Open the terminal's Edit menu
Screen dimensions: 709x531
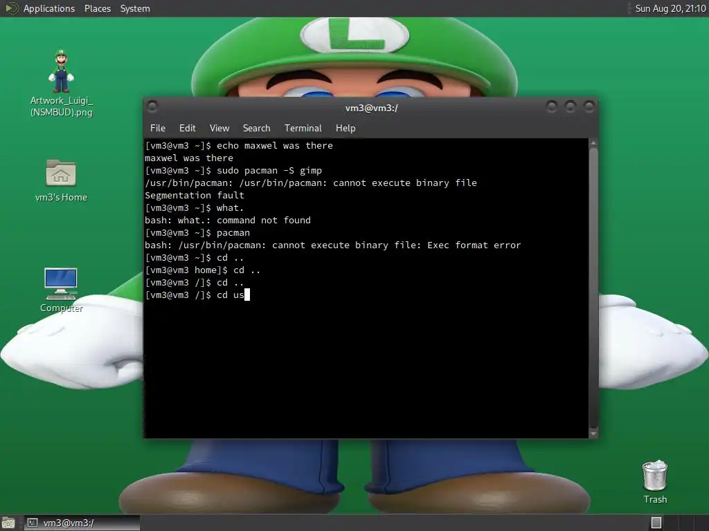[187, 128]
